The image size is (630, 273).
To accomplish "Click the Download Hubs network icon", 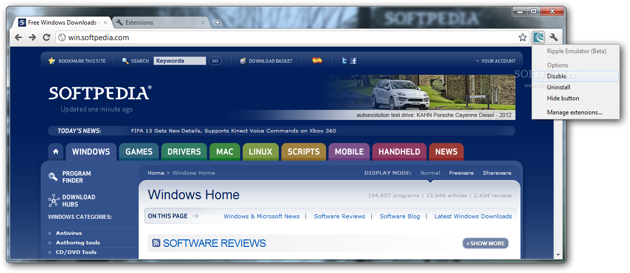I will (54, 201).
